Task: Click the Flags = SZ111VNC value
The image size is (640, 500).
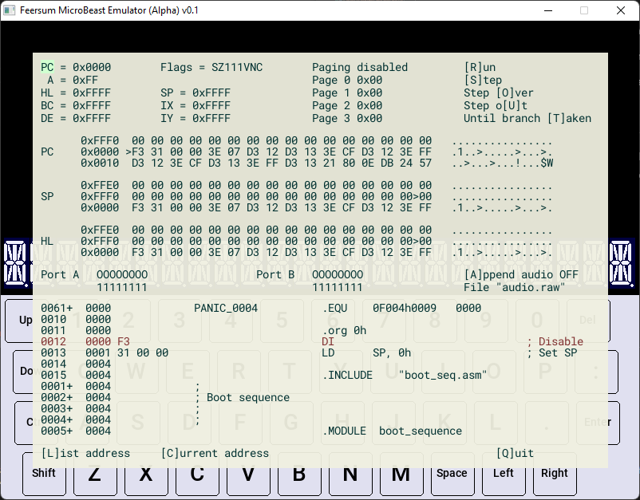Action: (211, 67)
